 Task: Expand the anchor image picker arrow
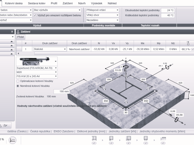pos(56,61)
